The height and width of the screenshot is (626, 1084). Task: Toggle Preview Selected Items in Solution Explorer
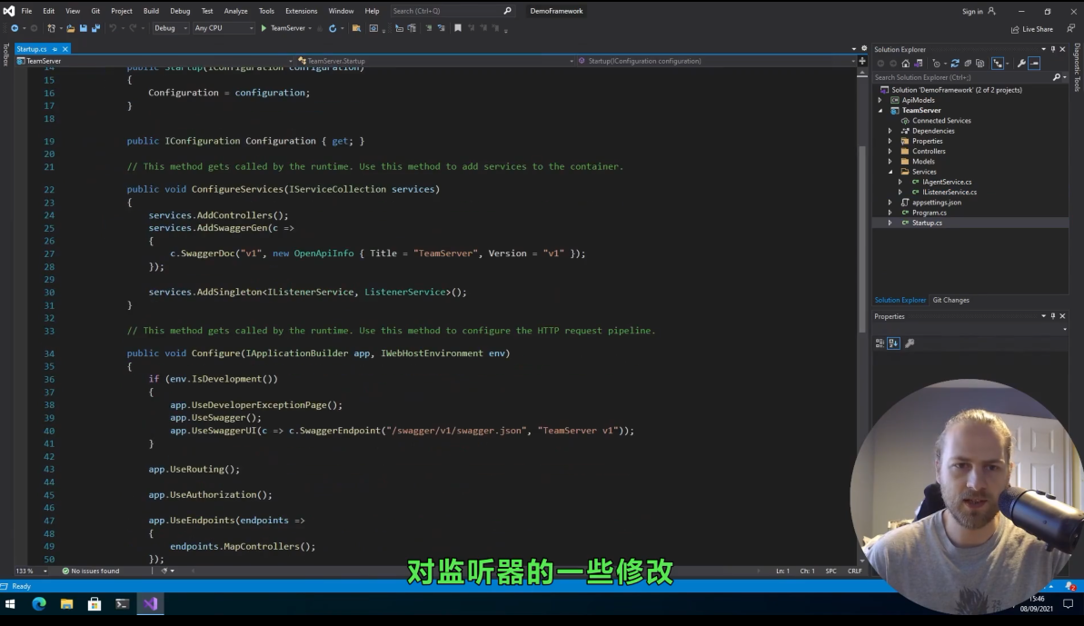pos(1035,63)
